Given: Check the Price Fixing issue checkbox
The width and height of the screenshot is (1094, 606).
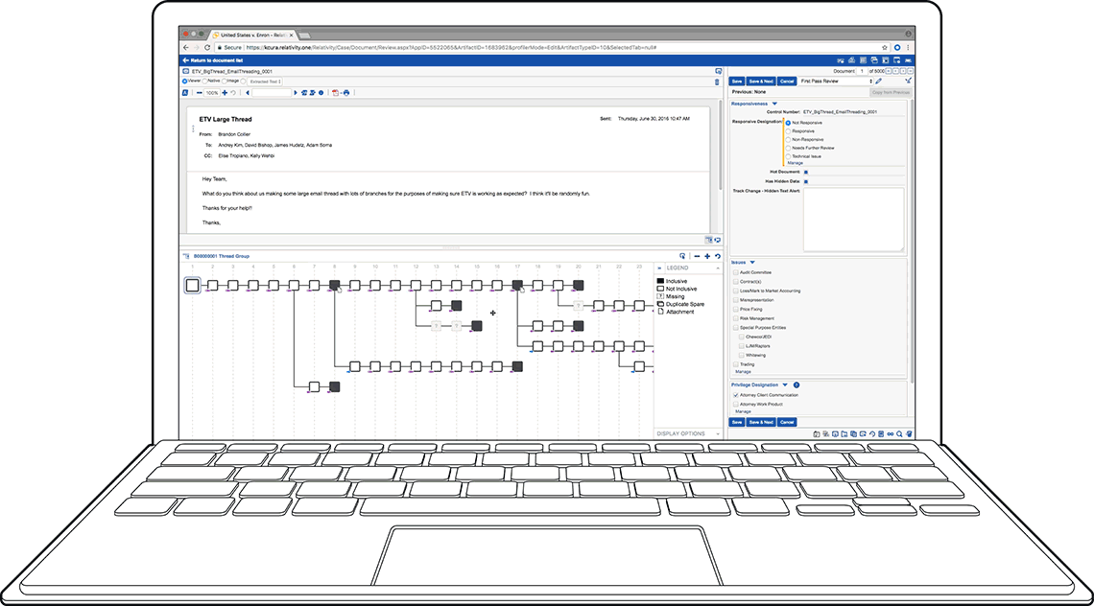Looking at the screenshot, I should 735,309.
